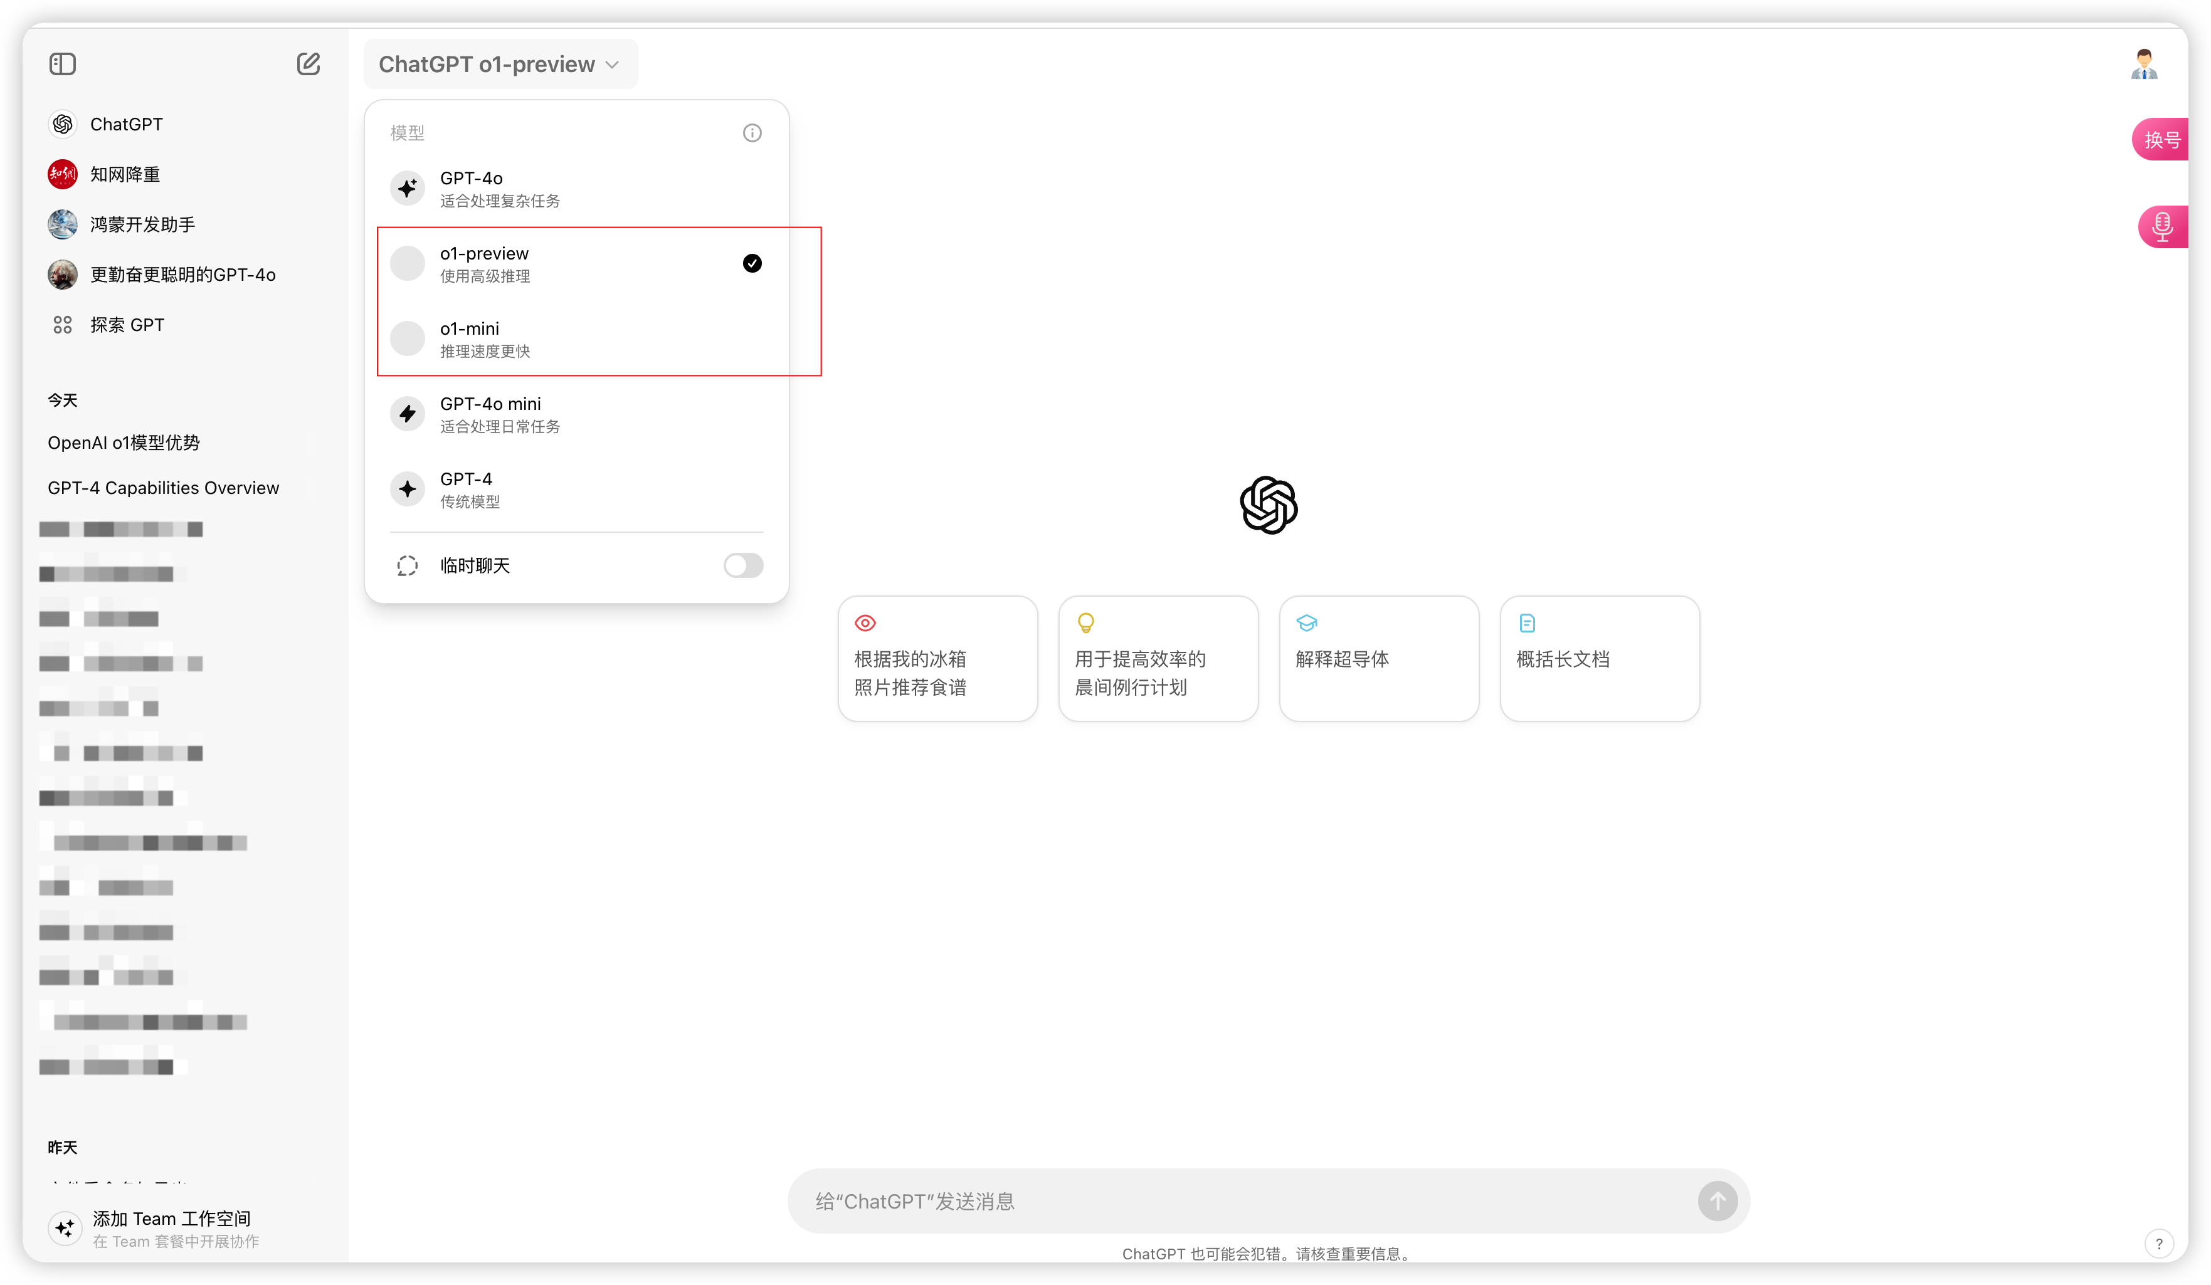Click the o1-preview selected checkmark
2211x1285 pixels.
pos(752,263)
